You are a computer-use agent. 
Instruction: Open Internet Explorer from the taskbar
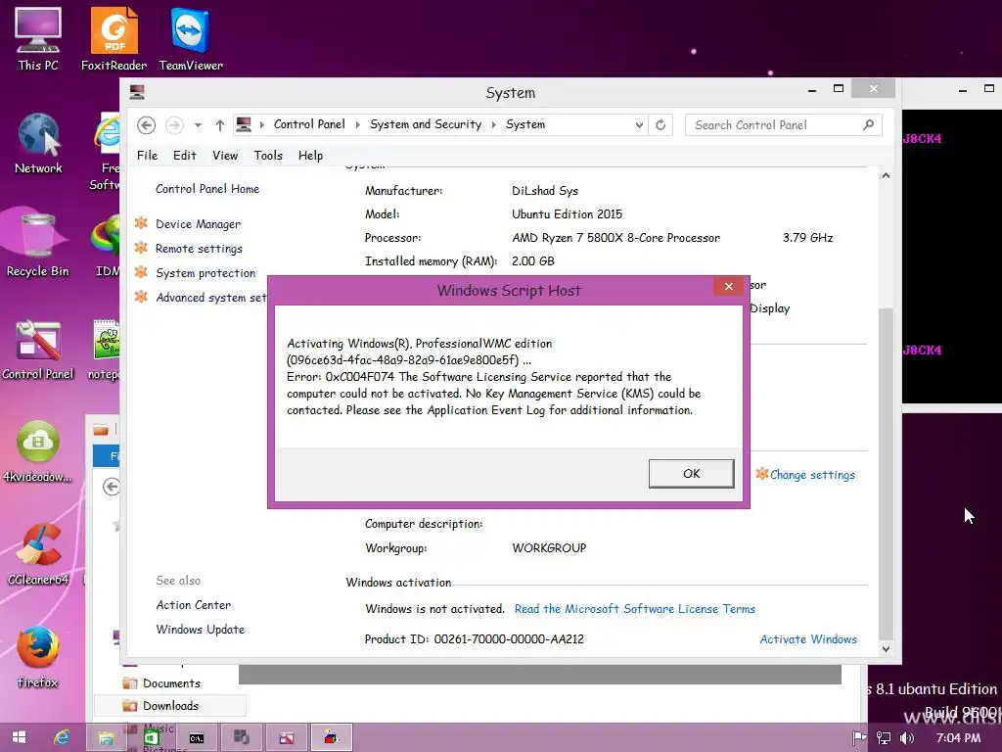tap(62, 737)
